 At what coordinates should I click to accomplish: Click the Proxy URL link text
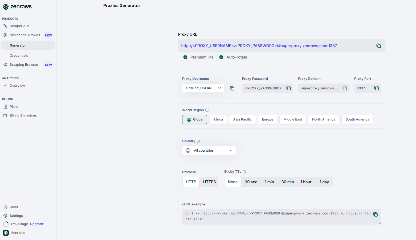pyautogui.click(x=259, y=46)
